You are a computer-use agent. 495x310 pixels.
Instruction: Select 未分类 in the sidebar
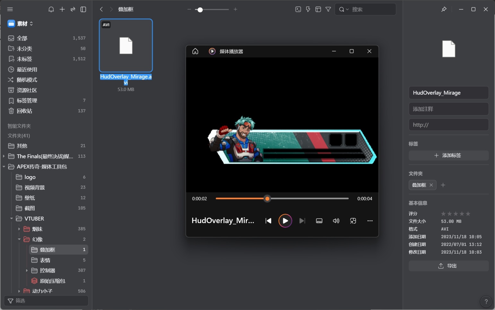tap(47, 48)
